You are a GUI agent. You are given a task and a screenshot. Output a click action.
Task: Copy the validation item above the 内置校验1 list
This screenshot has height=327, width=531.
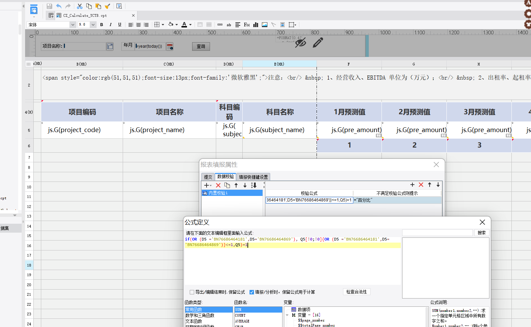coord(227,185)
